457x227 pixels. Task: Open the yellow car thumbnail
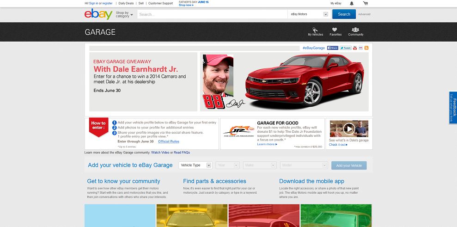(x=192, y=215)
